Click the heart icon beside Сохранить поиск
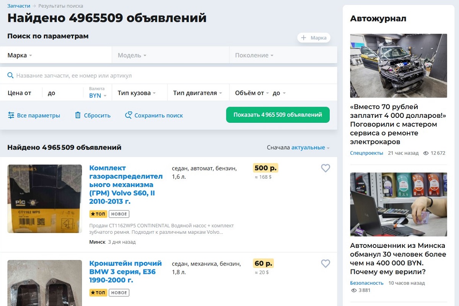The width and height of the screenshot is (459, 306). [x=129, y=115]
